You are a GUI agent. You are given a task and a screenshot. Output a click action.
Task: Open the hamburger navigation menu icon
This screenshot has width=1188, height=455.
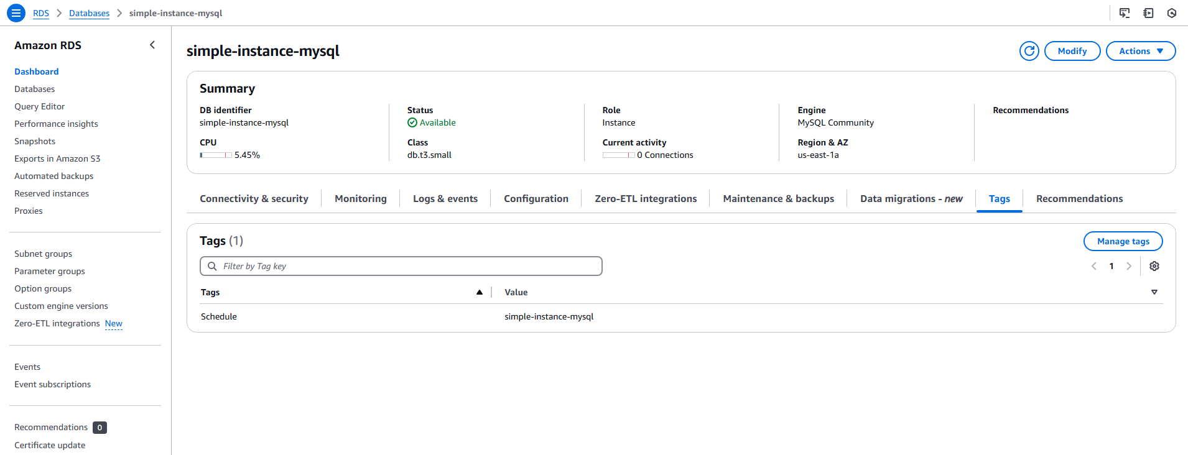tap(16, 13)
